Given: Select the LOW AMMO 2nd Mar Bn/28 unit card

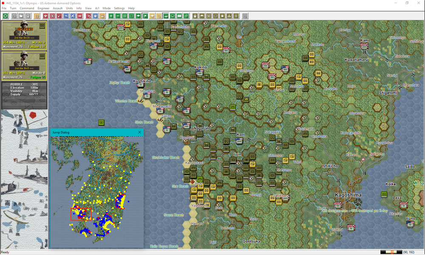Looking at the screenshot, I should [24, 35].
